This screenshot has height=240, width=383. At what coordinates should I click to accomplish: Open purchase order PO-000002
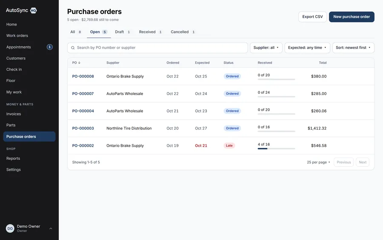coord(83,145)
